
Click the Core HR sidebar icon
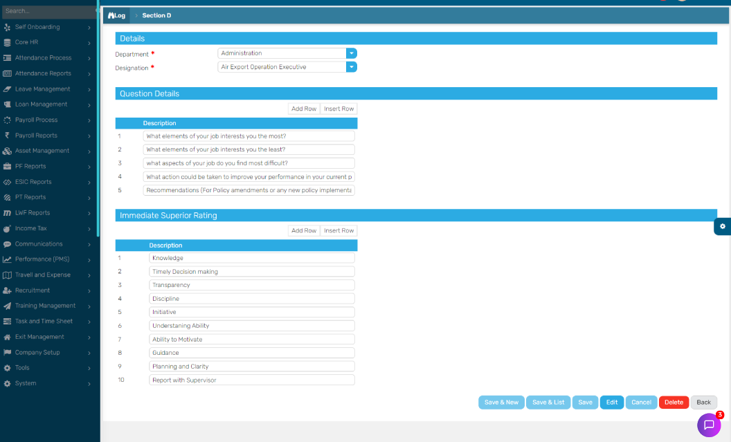pos(8,42)
